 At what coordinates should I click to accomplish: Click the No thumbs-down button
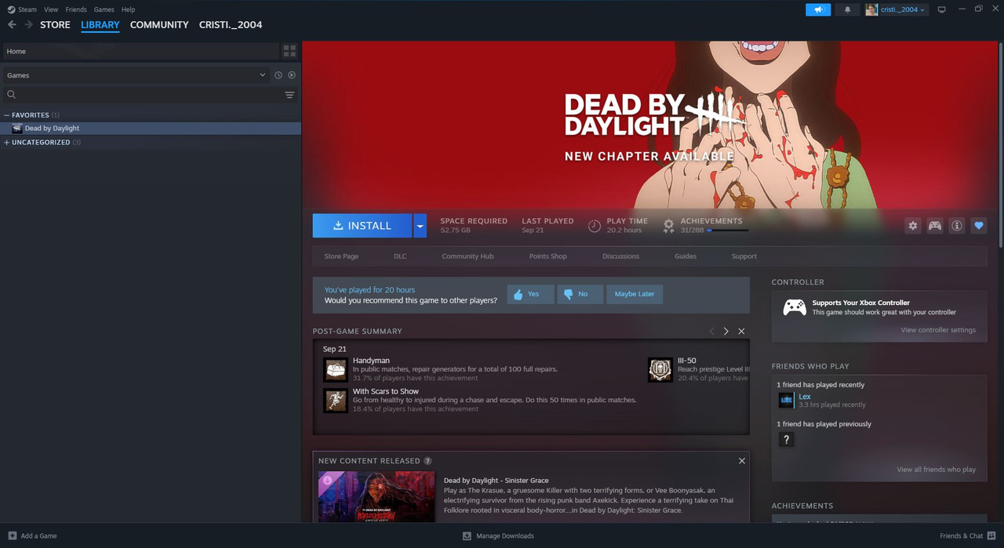coord(580,294)
